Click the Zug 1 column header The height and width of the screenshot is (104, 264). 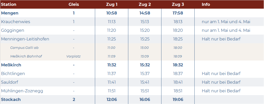click(112, 5)
